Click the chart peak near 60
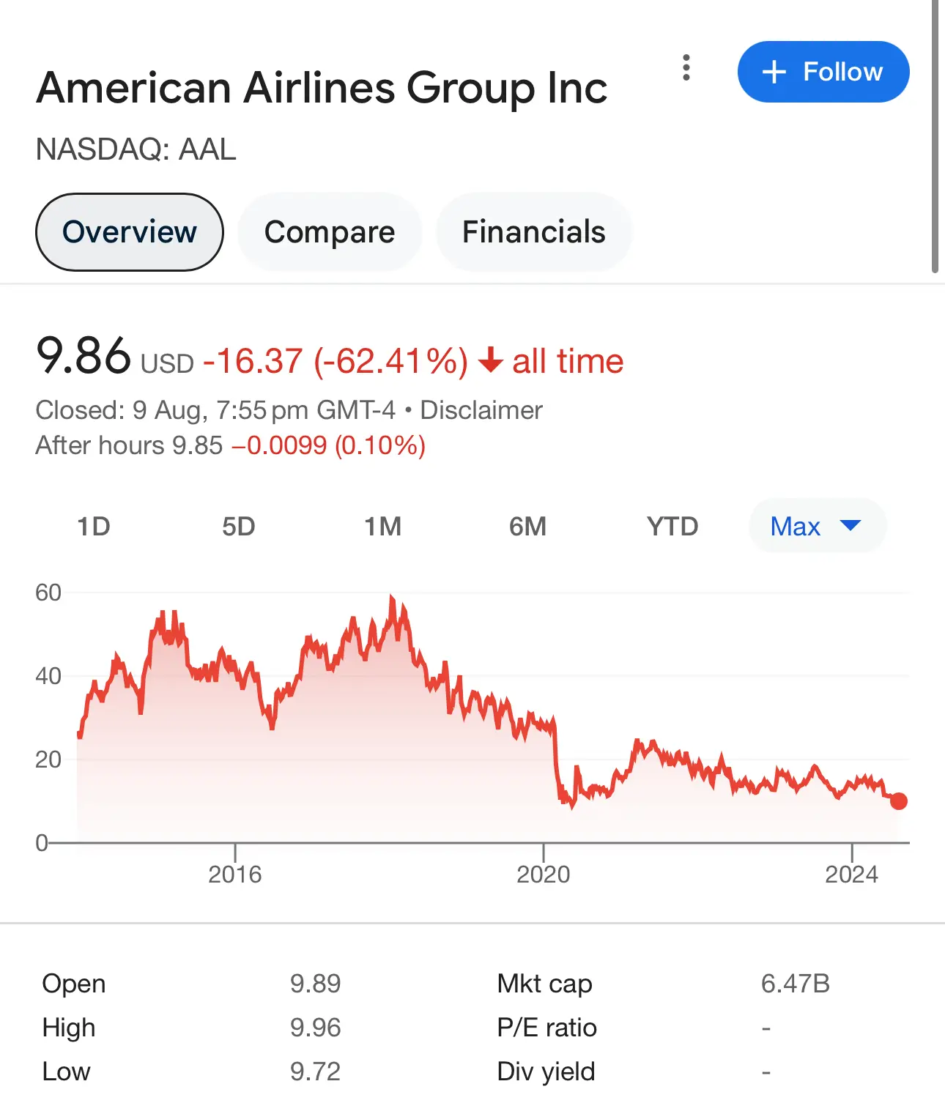Image resolution: width=945 pixels, height=1114 pixels. (392, 598)
